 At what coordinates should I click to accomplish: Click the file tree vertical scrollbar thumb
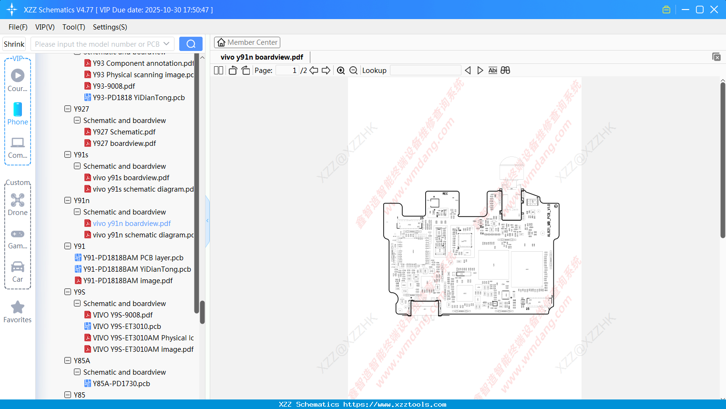click(x=202, y=312)
